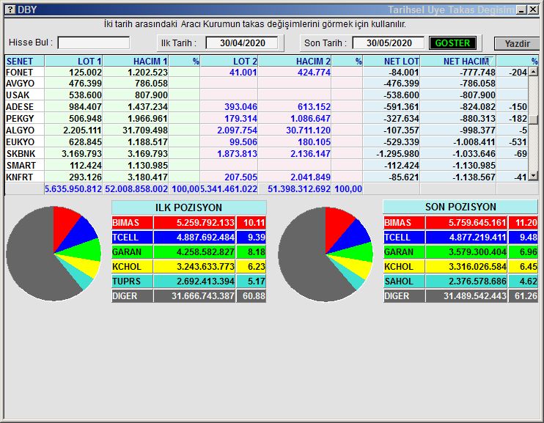Click cyan TUPRS in ILK POZISYON
Screen dimensions: 544x423
pyautogui.click(x=132, y=281)
